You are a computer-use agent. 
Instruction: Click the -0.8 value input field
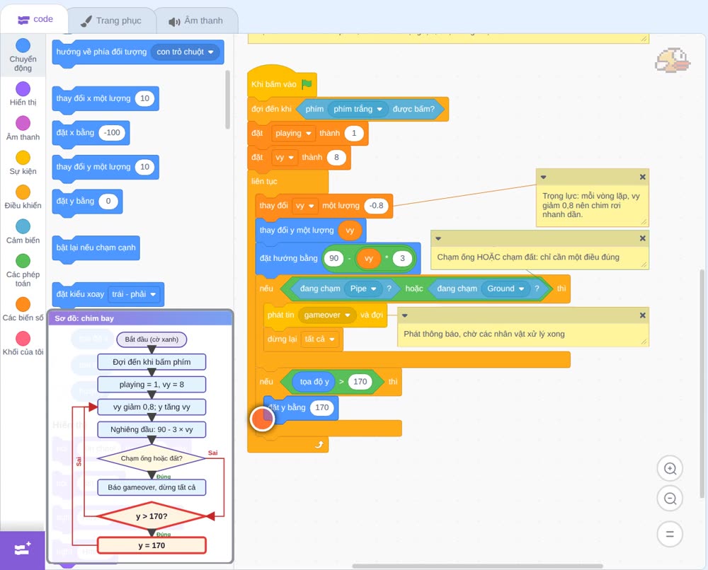[x=376, y=206]
